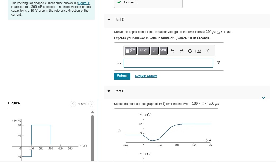Image resolution: width=276 pixels, height=162 pixels.
Task: Click the next figure arrow
Action: pos(91,104)
